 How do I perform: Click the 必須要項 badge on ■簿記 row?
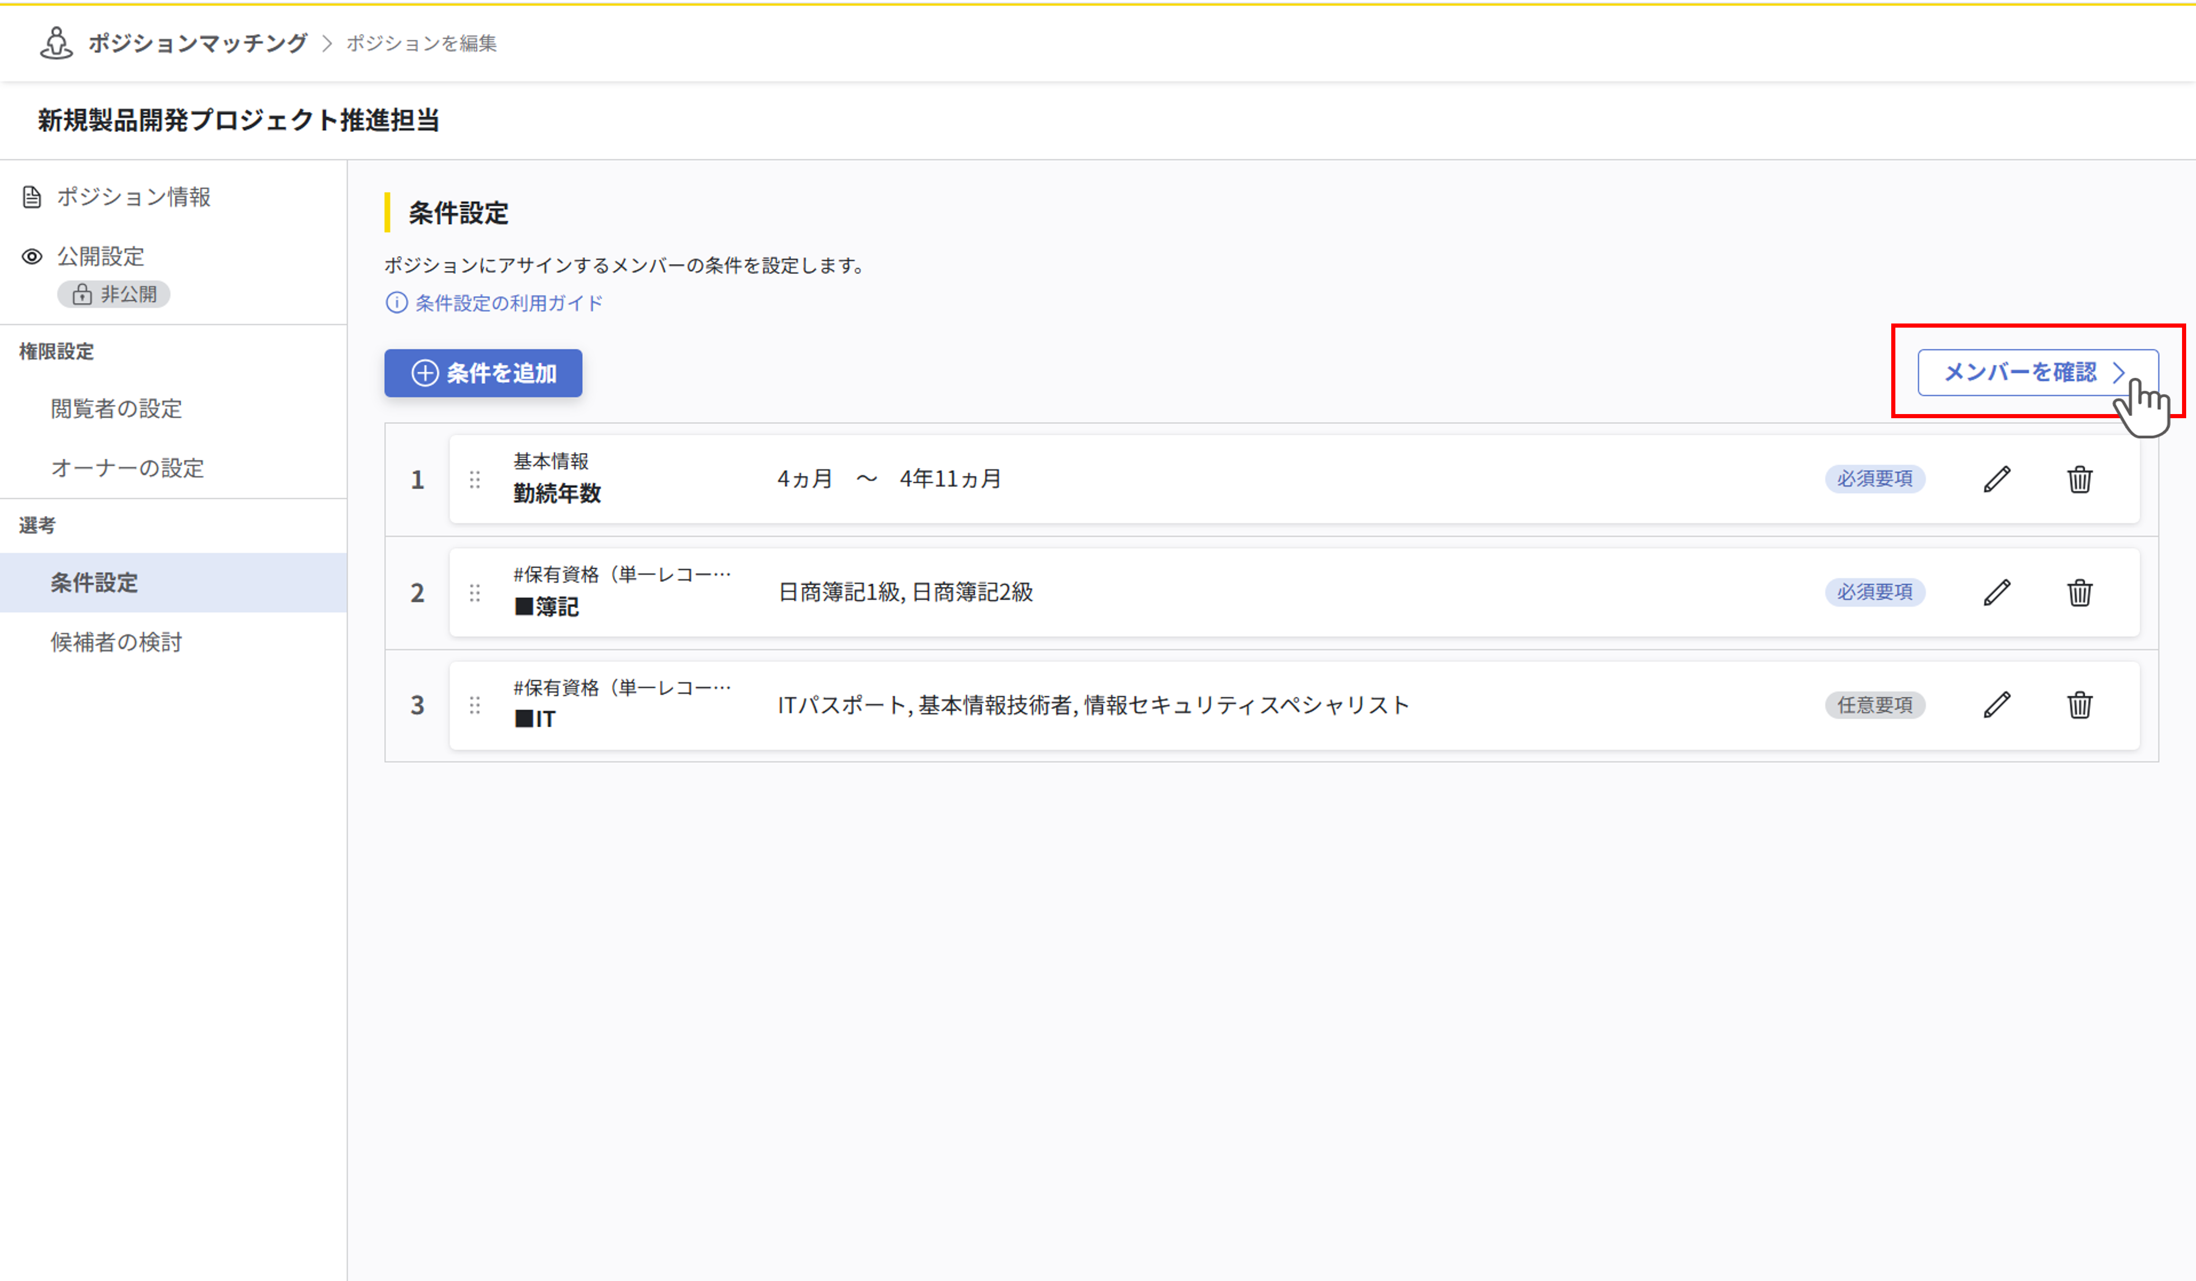(1875, 593)
